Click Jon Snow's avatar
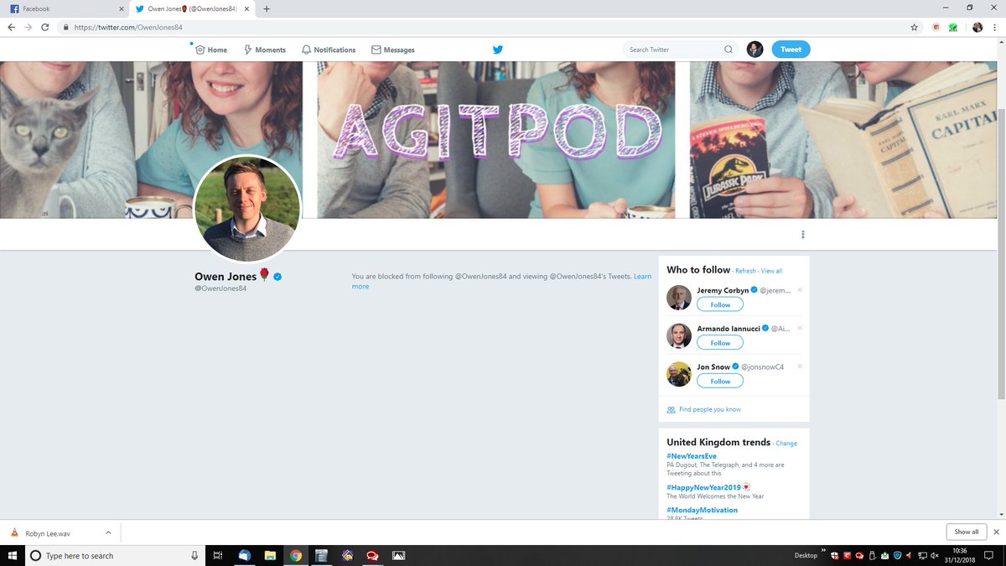The height and width of the screenshot is (566, 1006). [x=679, y=374]
